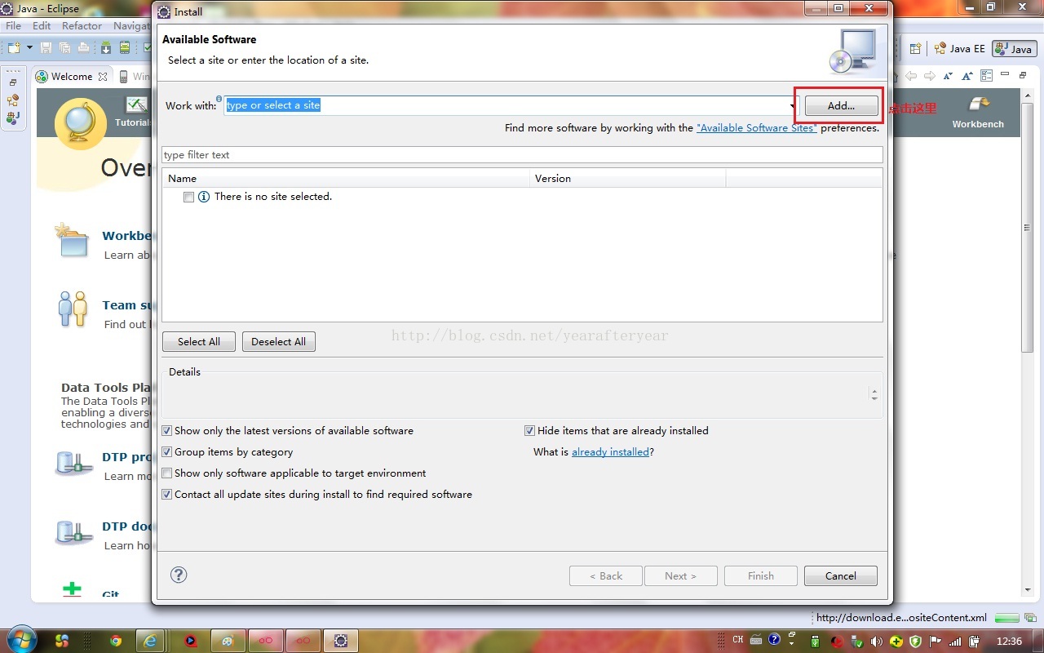The image size is (1044, 653).
Task: Open the Android SDK Manager icon
Action: (105, 48)
